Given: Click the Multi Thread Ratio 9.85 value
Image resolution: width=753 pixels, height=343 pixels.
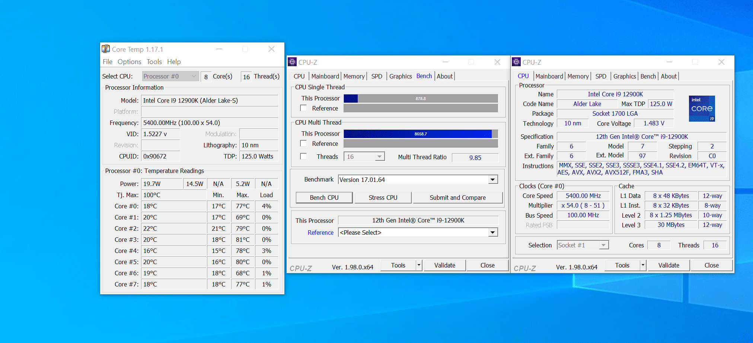Looking at the screenshot, I should [x=475, y=157].
